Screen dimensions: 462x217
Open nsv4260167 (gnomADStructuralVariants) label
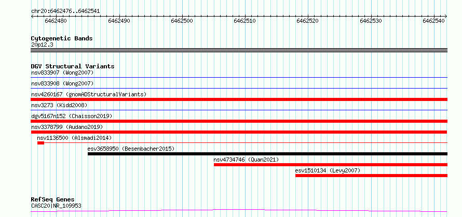(89, 94)
